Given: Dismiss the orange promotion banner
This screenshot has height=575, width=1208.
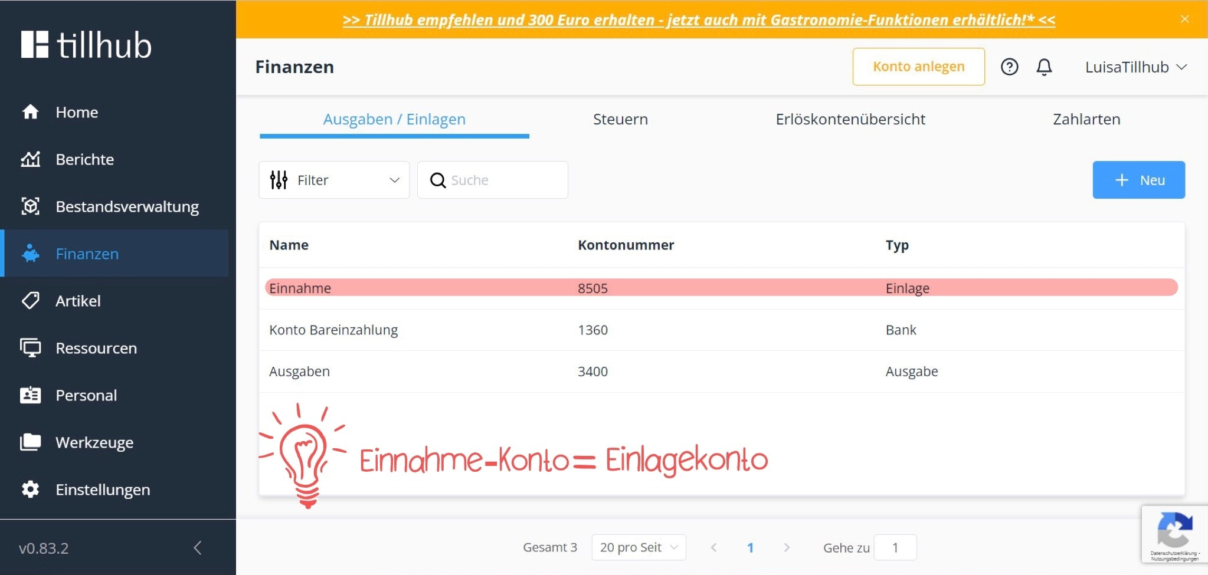Looking at the screenshot, I should coord(1184,19).
